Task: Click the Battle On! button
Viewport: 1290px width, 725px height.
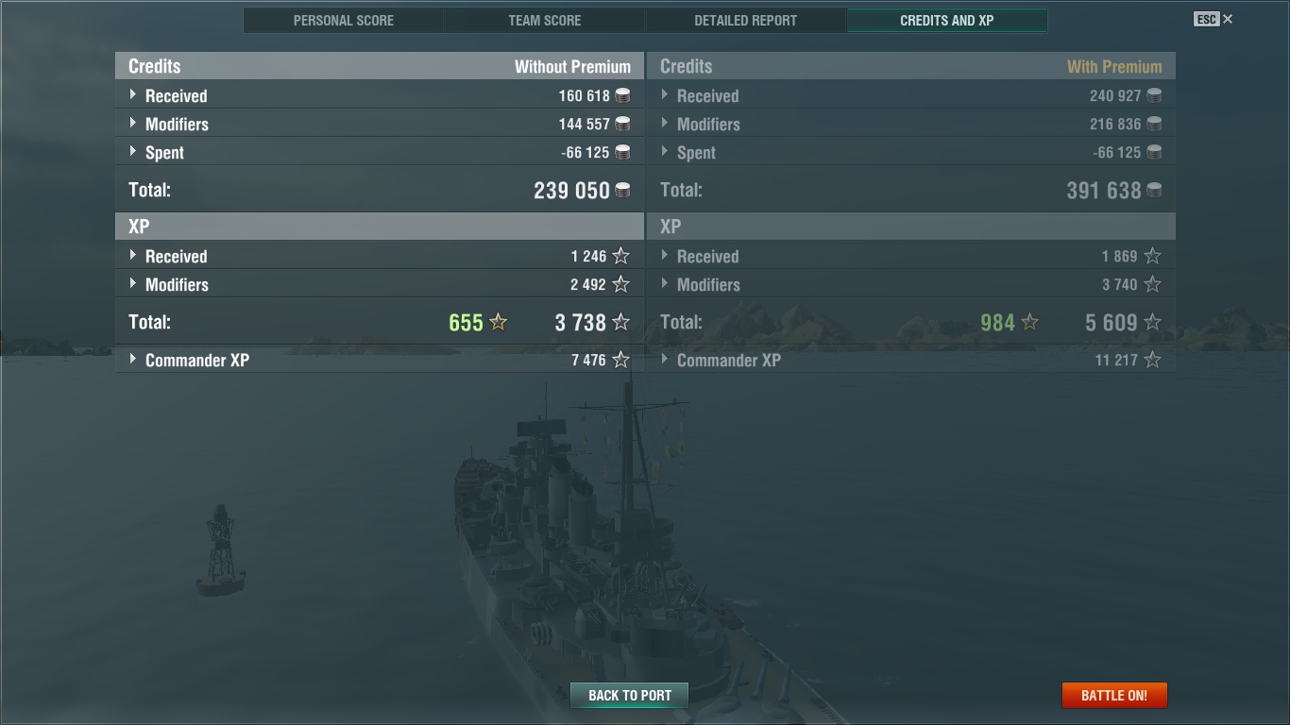Action: [x=1114, y=696]
